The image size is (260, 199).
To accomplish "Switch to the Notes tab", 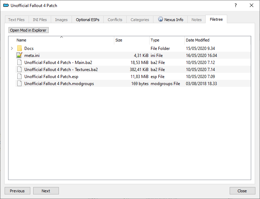I will click(x=196, y=20).
